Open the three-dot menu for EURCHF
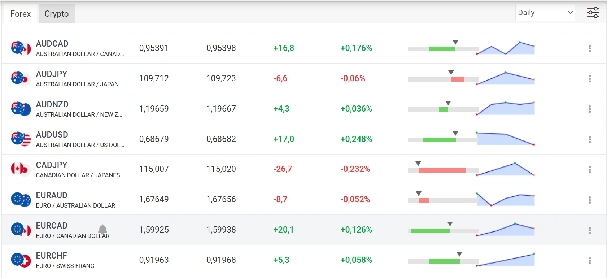 (x=590, y=261)
